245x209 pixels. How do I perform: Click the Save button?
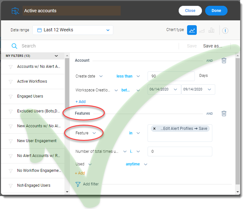(x=192, y=46)
